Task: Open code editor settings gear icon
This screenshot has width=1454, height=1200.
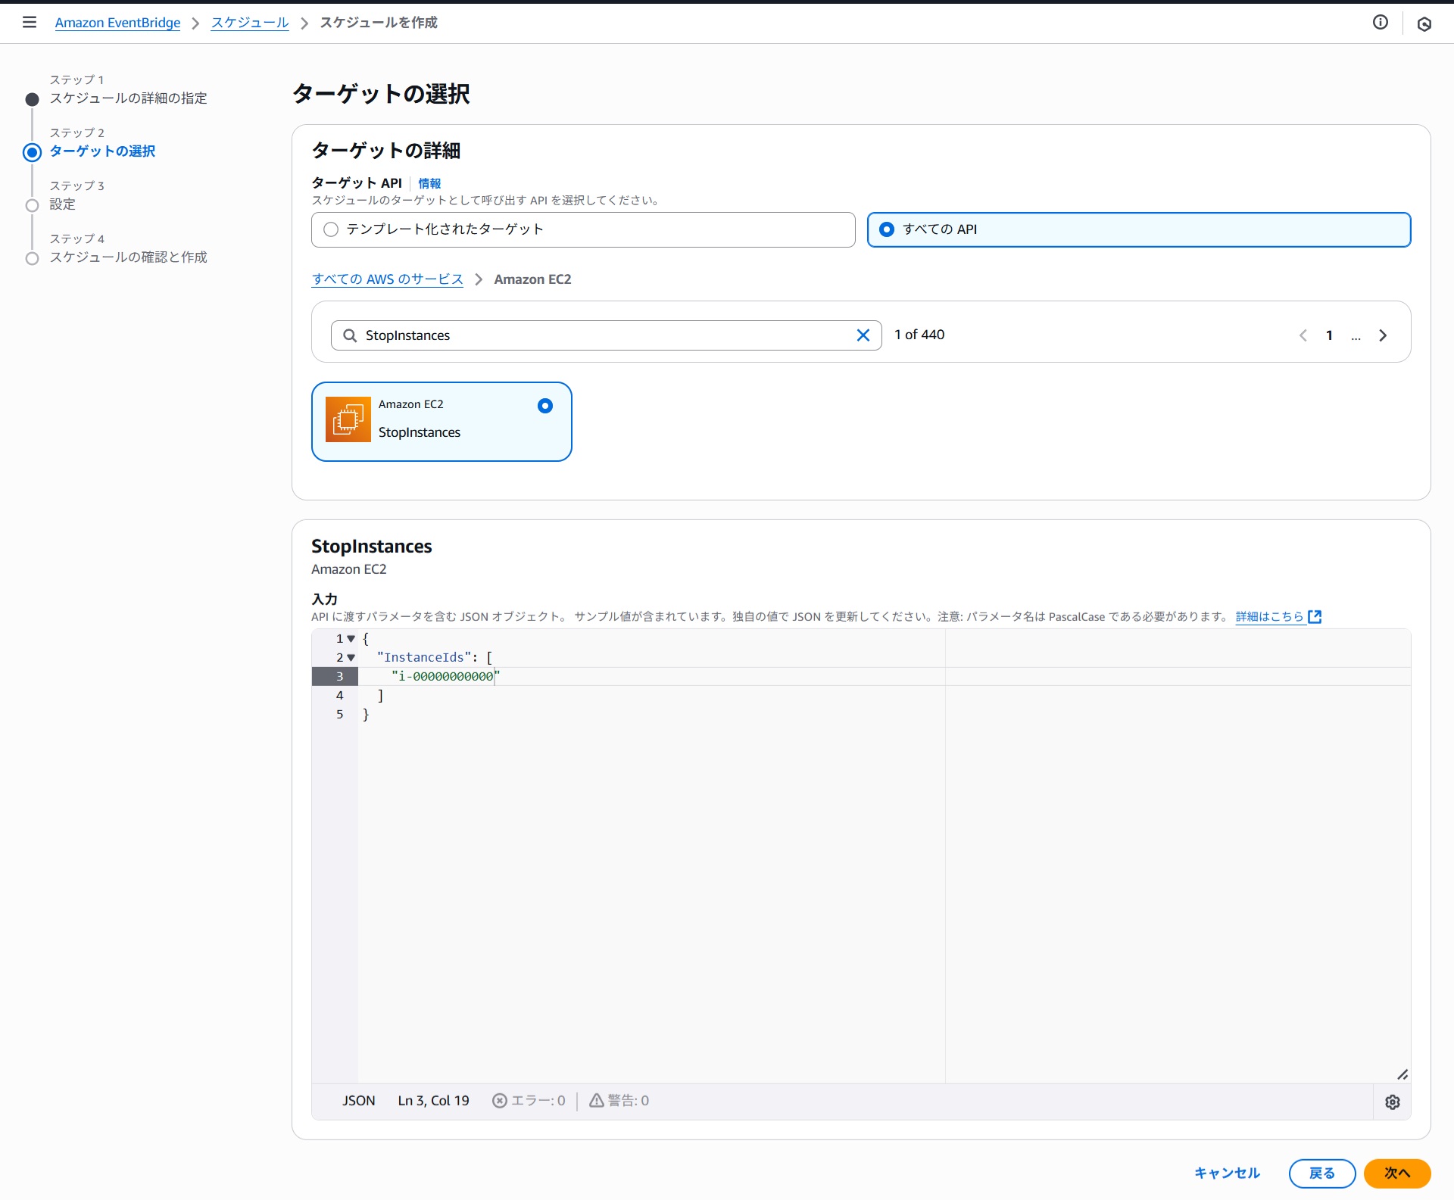Action: tap(1392, 1102)
